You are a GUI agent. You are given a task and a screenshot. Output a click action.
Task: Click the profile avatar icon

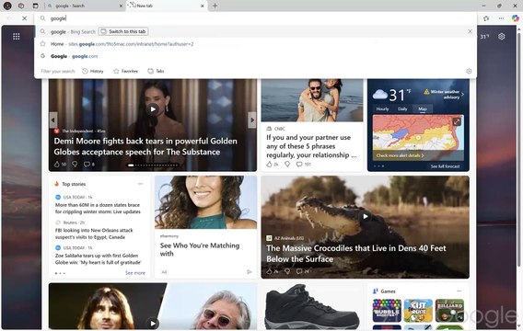coord(7,6)
